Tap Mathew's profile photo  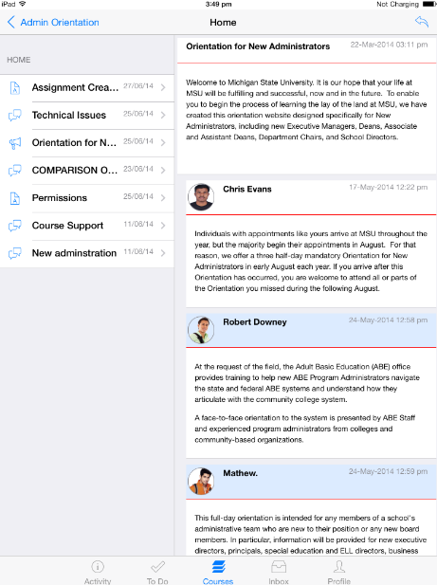[x=201, y=481]
